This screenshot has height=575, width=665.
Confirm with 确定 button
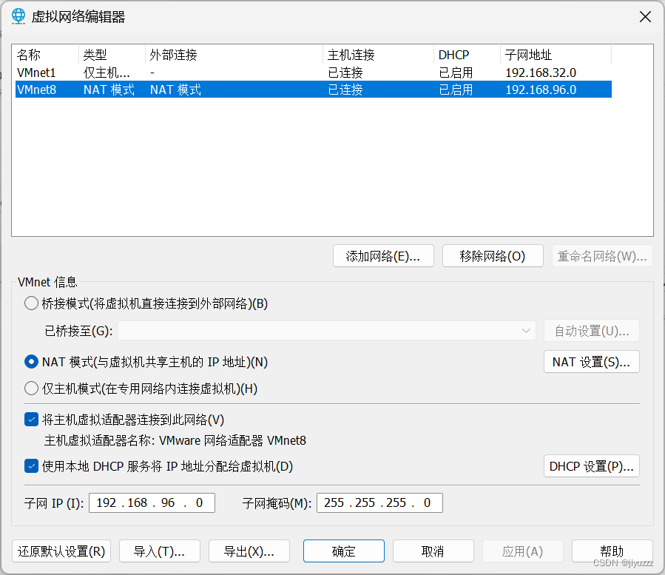click(343, 551)
